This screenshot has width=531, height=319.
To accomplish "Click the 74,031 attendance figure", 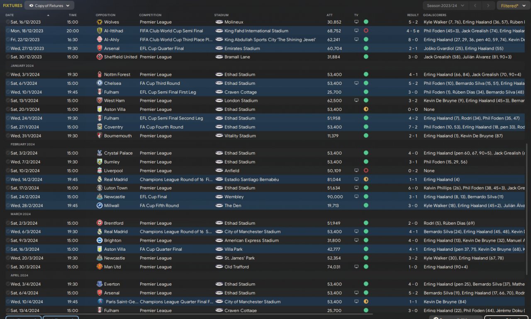I will point(334,267).
